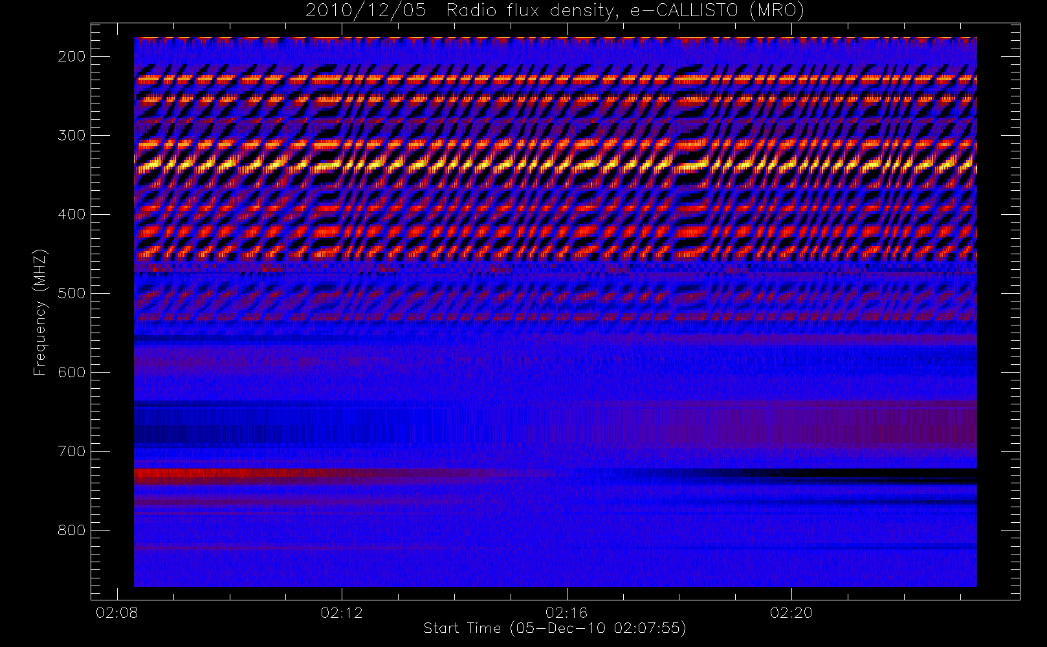Click the 02:12 time tick label
Image resolution: width=1047 pixels, height=647 pixels.
[342, 613]
